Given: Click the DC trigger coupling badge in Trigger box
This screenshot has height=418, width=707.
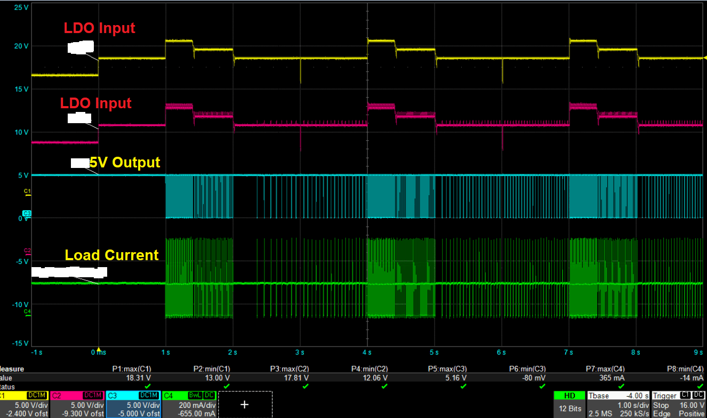Looking at the screenshot, I should tap(700, 395).
